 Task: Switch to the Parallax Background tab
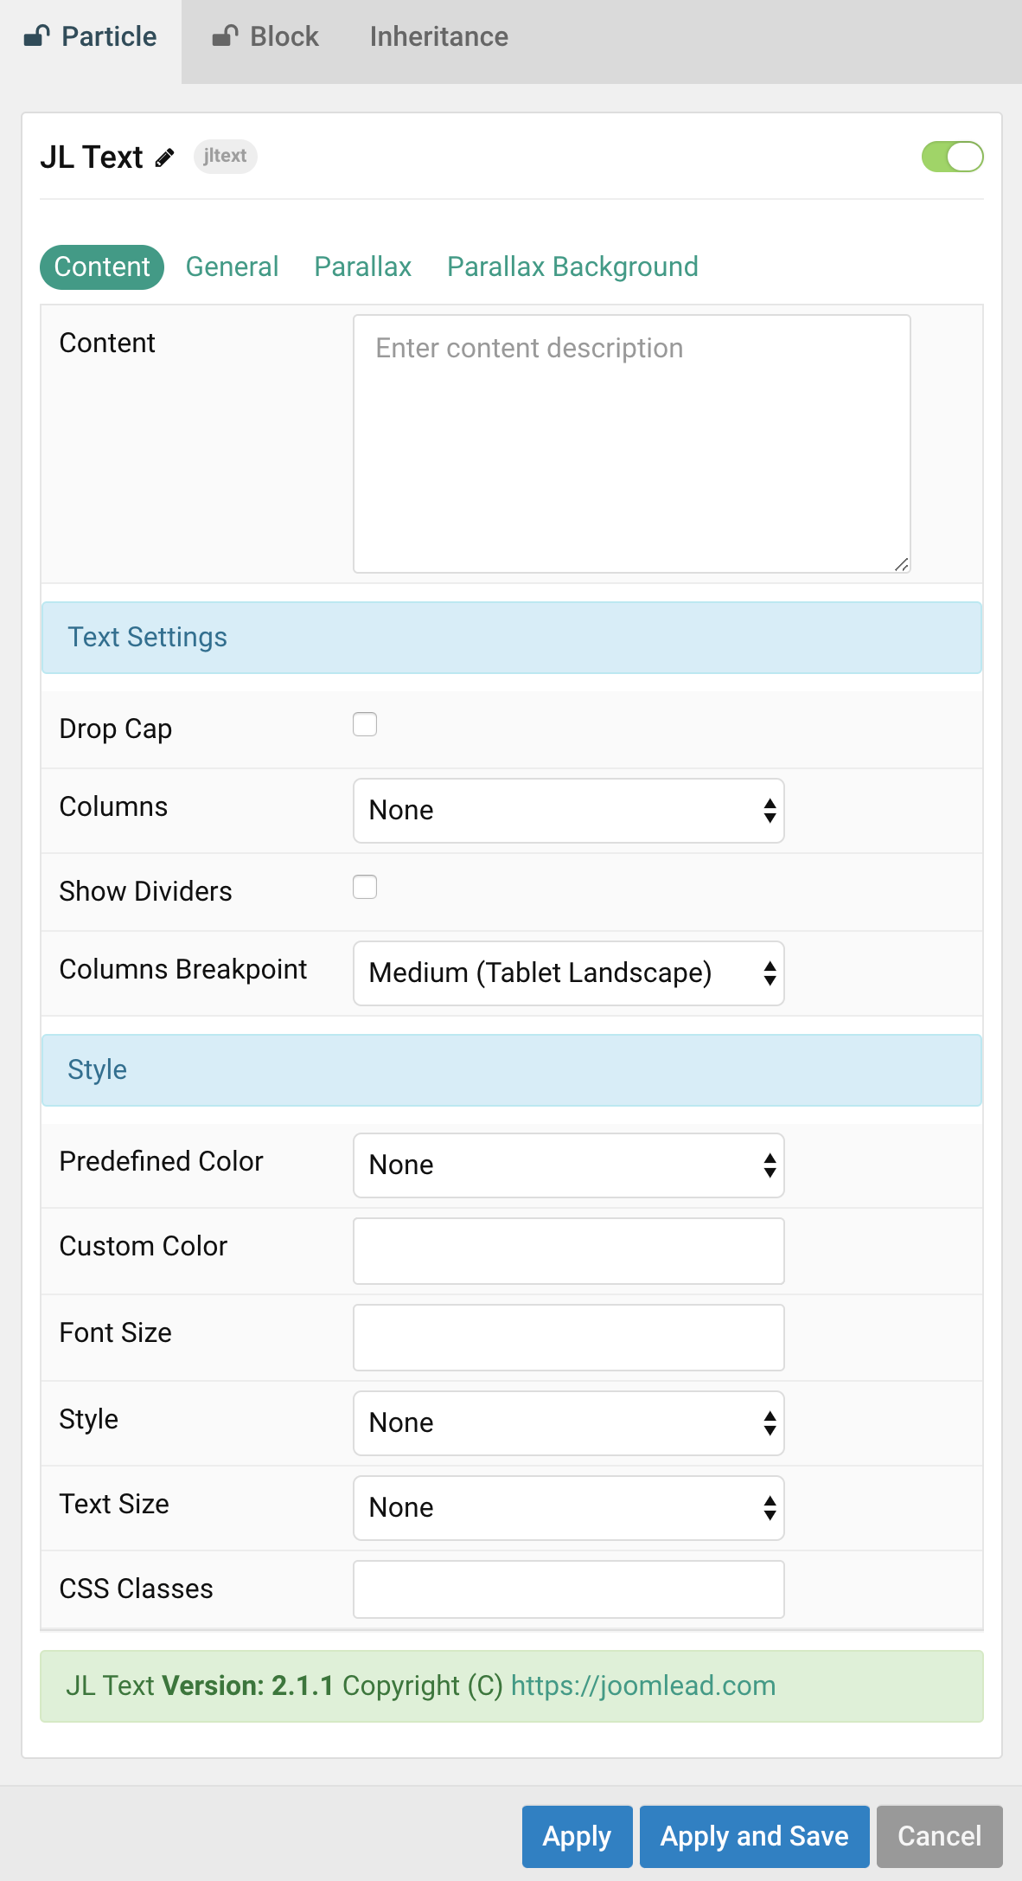pyautogui.click(x=572, y=266)
